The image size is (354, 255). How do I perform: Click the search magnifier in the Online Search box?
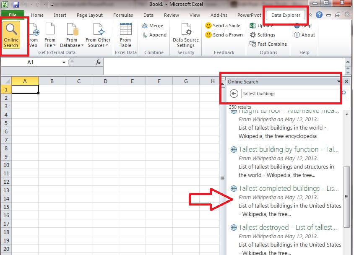344,93
